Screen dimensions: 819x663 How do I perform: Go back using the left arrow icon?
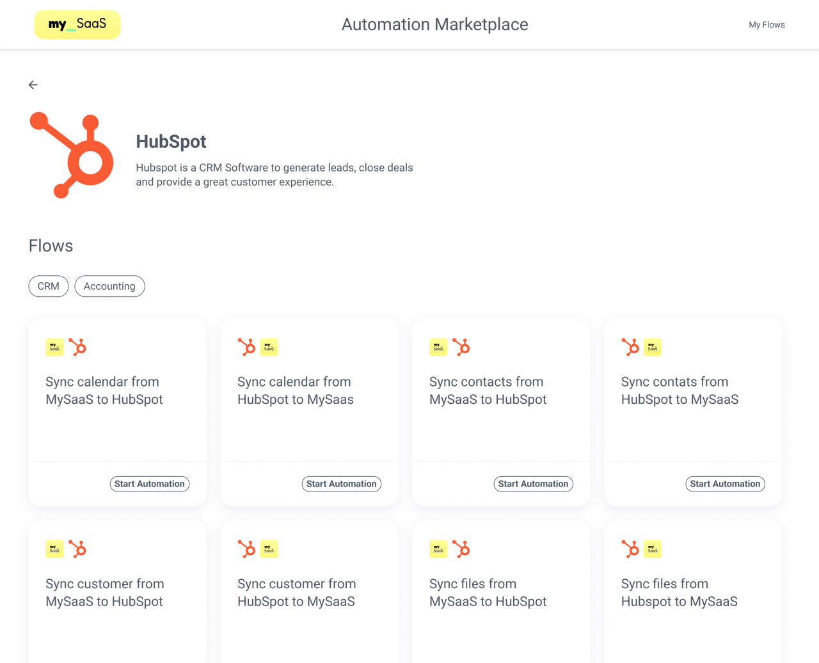pyautogui.click(x=33, y=84)
